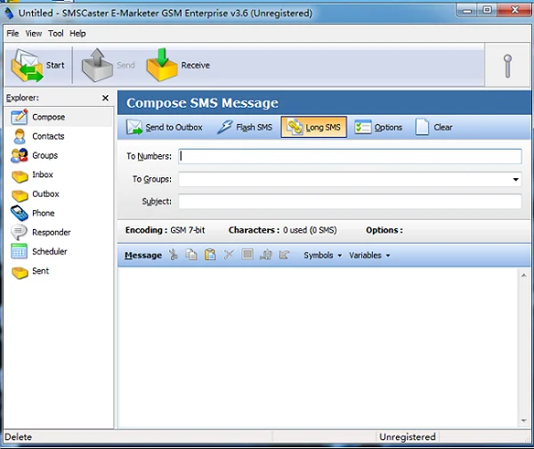Click the Paste icon in Message toolbar
Screen dimensions: 534x449
[210, 255]
